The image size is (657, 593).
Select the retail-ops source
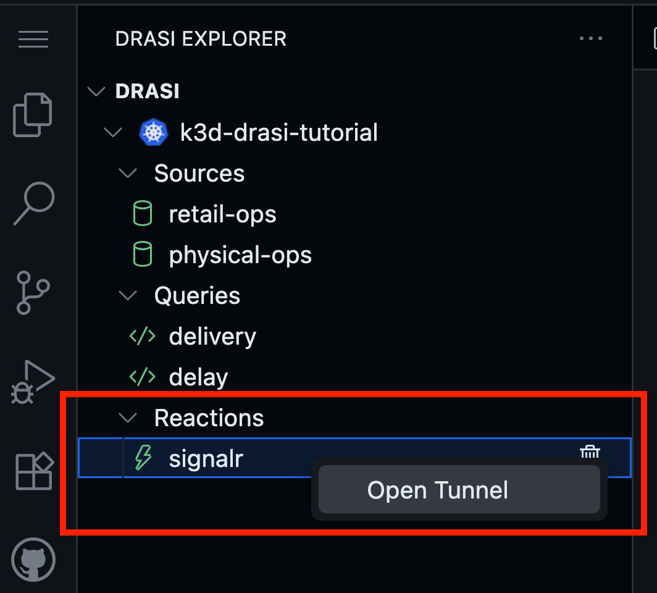pyautogui.click(x=222, y=214)
